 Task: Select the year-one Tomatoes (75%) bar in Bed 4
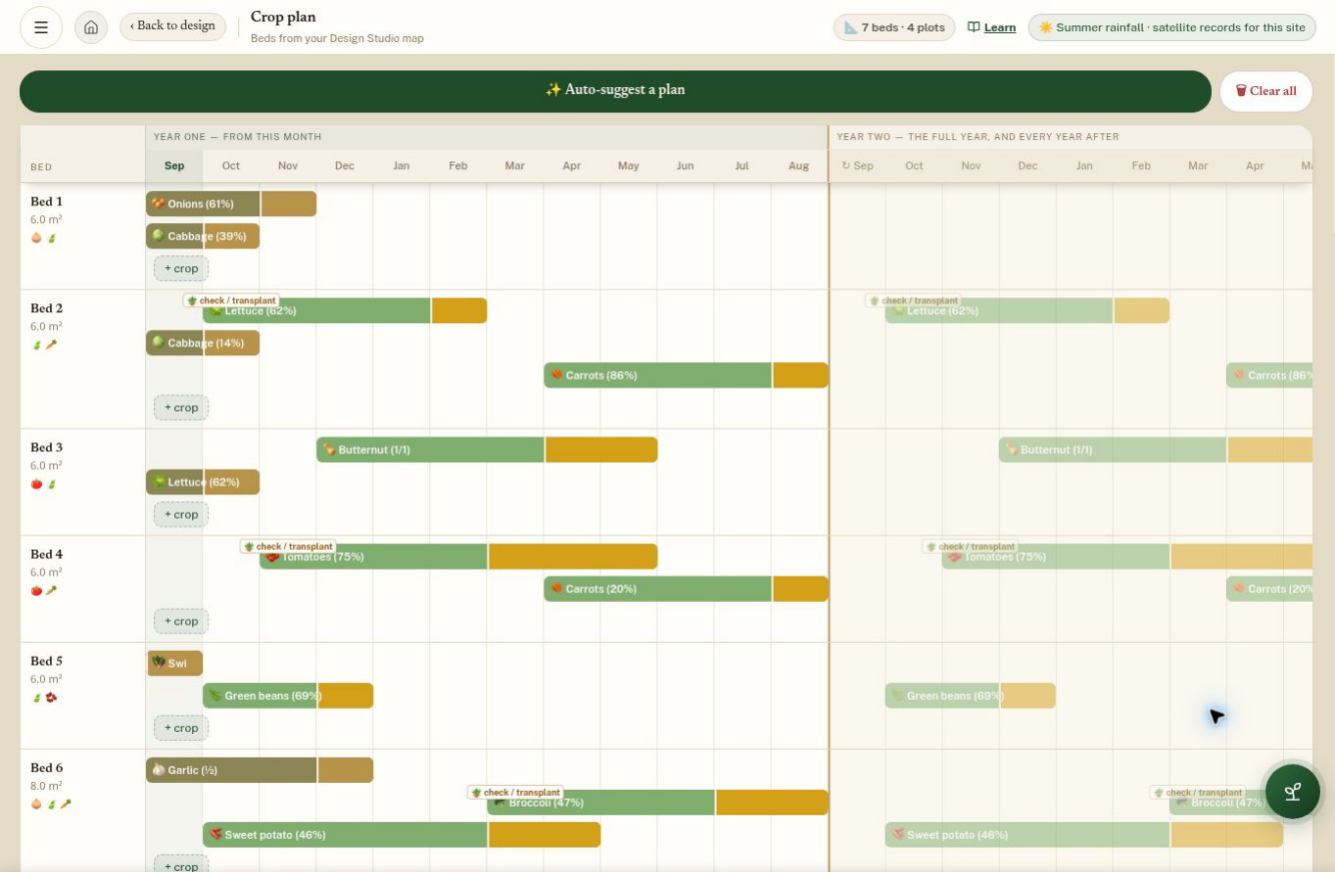coord(458,556)
